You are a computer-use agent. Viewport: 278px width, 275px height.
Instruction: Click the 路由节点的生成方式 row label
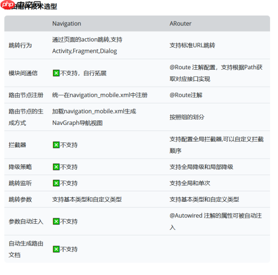point(26,117)
